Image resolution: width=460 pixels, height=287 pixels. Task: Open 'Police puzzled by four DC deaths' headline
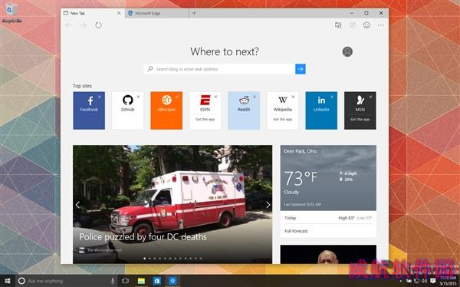pos(143,237)
